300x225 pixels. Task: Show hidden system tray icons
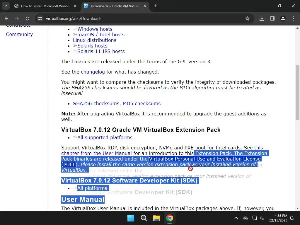point(236,218)
